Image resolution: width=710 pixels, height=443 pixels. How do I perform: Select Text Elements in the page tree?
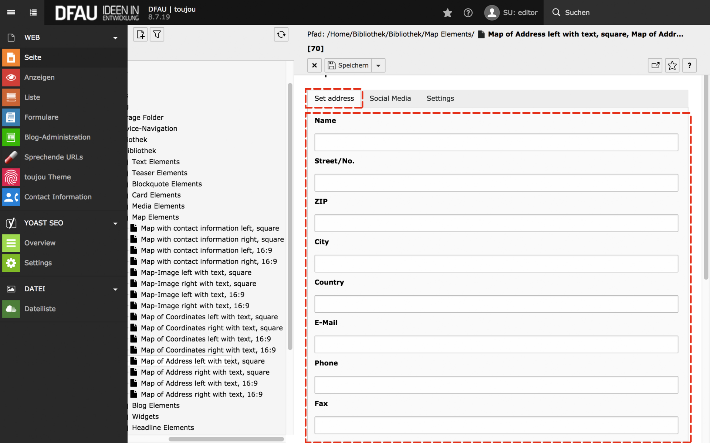[156, 162]
